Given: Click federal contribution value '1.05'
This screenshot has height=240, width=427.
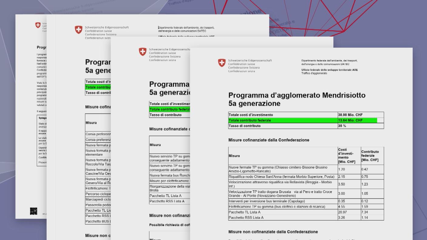Looking at the screenshot, I should click(x=365, y=194).
